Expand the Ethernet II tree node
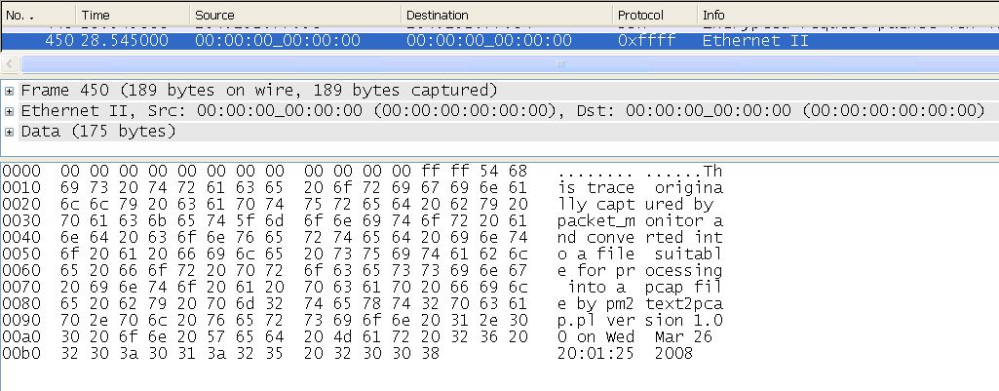The width and height of the screenshot is (999, 391). click(x=10, y=111)
